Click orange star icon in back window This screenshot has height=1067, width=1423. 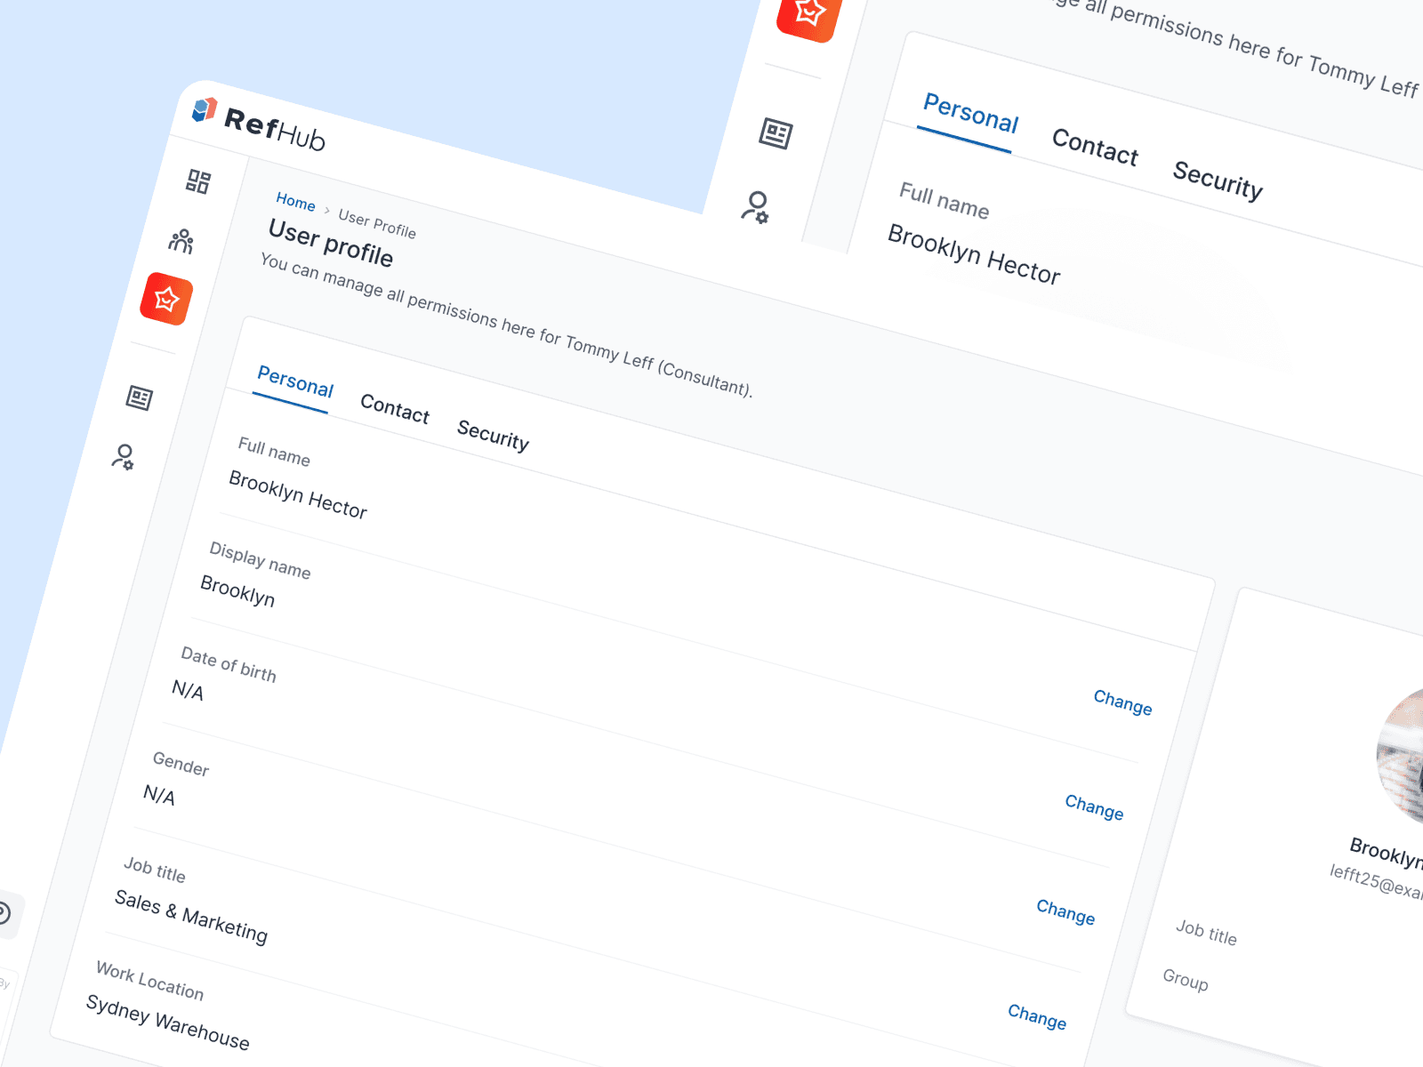point(809,14)
